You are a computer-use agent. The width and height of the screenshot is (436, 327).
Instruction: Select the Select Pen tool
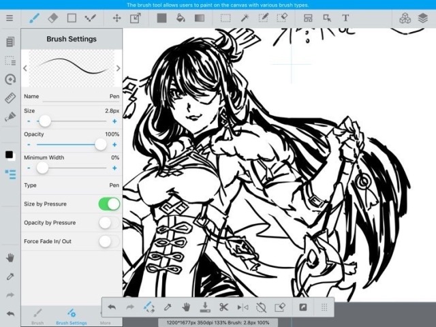point(263,18)
